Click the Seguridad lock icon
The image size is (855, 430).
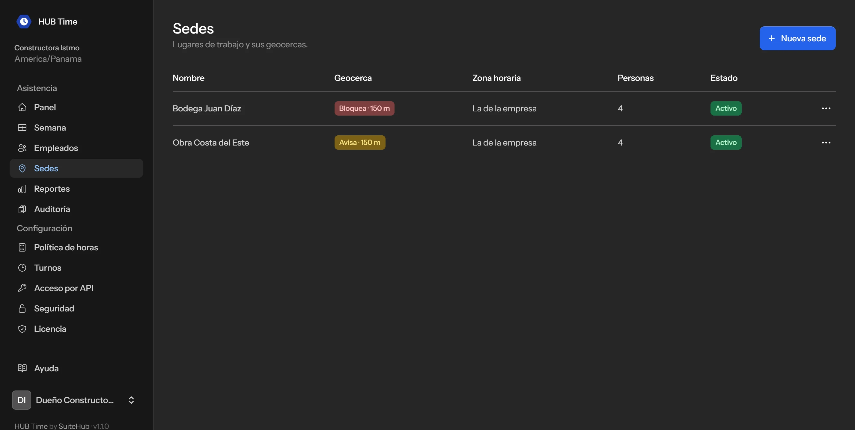(x=22, y=308)
